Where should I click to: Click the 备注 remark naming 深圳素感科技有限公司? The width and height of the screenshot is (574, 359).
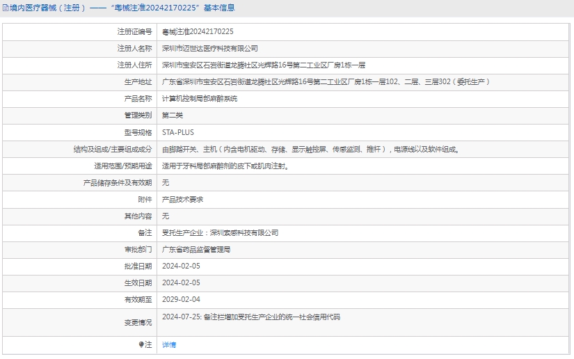220,232
